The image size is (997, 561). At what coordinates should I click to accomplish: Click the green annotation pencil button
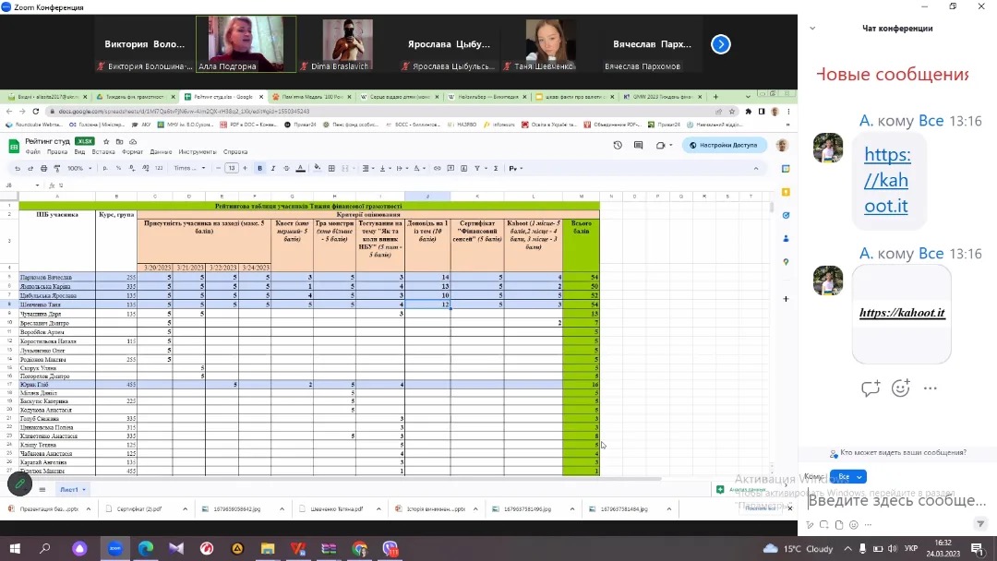[18, 483]
